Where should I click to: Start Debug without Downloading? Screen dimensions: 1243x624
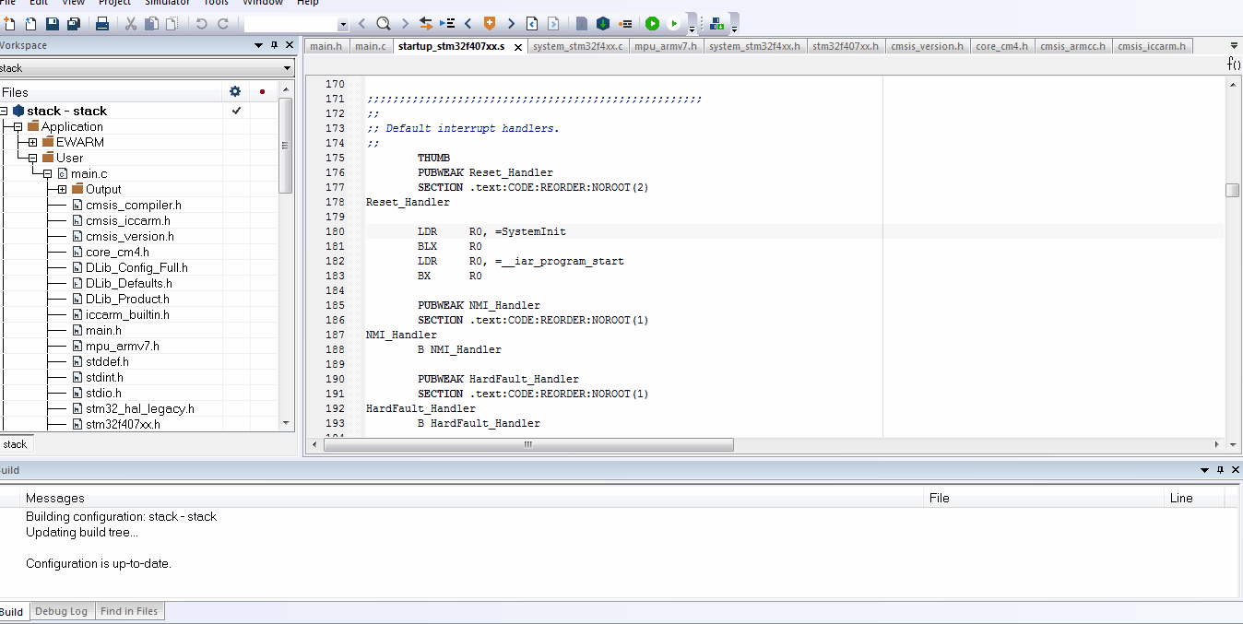click(674, 23)
